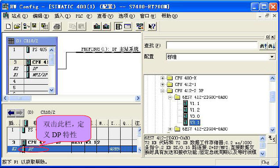Collapse the CPU 412-2 DP folder
The height and width of the screenshot is (168, 280).
point(162,91)
